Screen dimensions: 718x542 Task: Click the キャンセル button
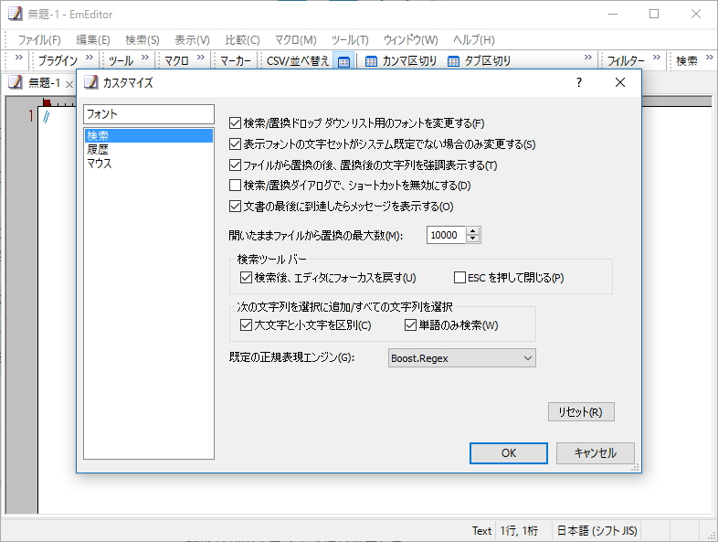(596, 453)
